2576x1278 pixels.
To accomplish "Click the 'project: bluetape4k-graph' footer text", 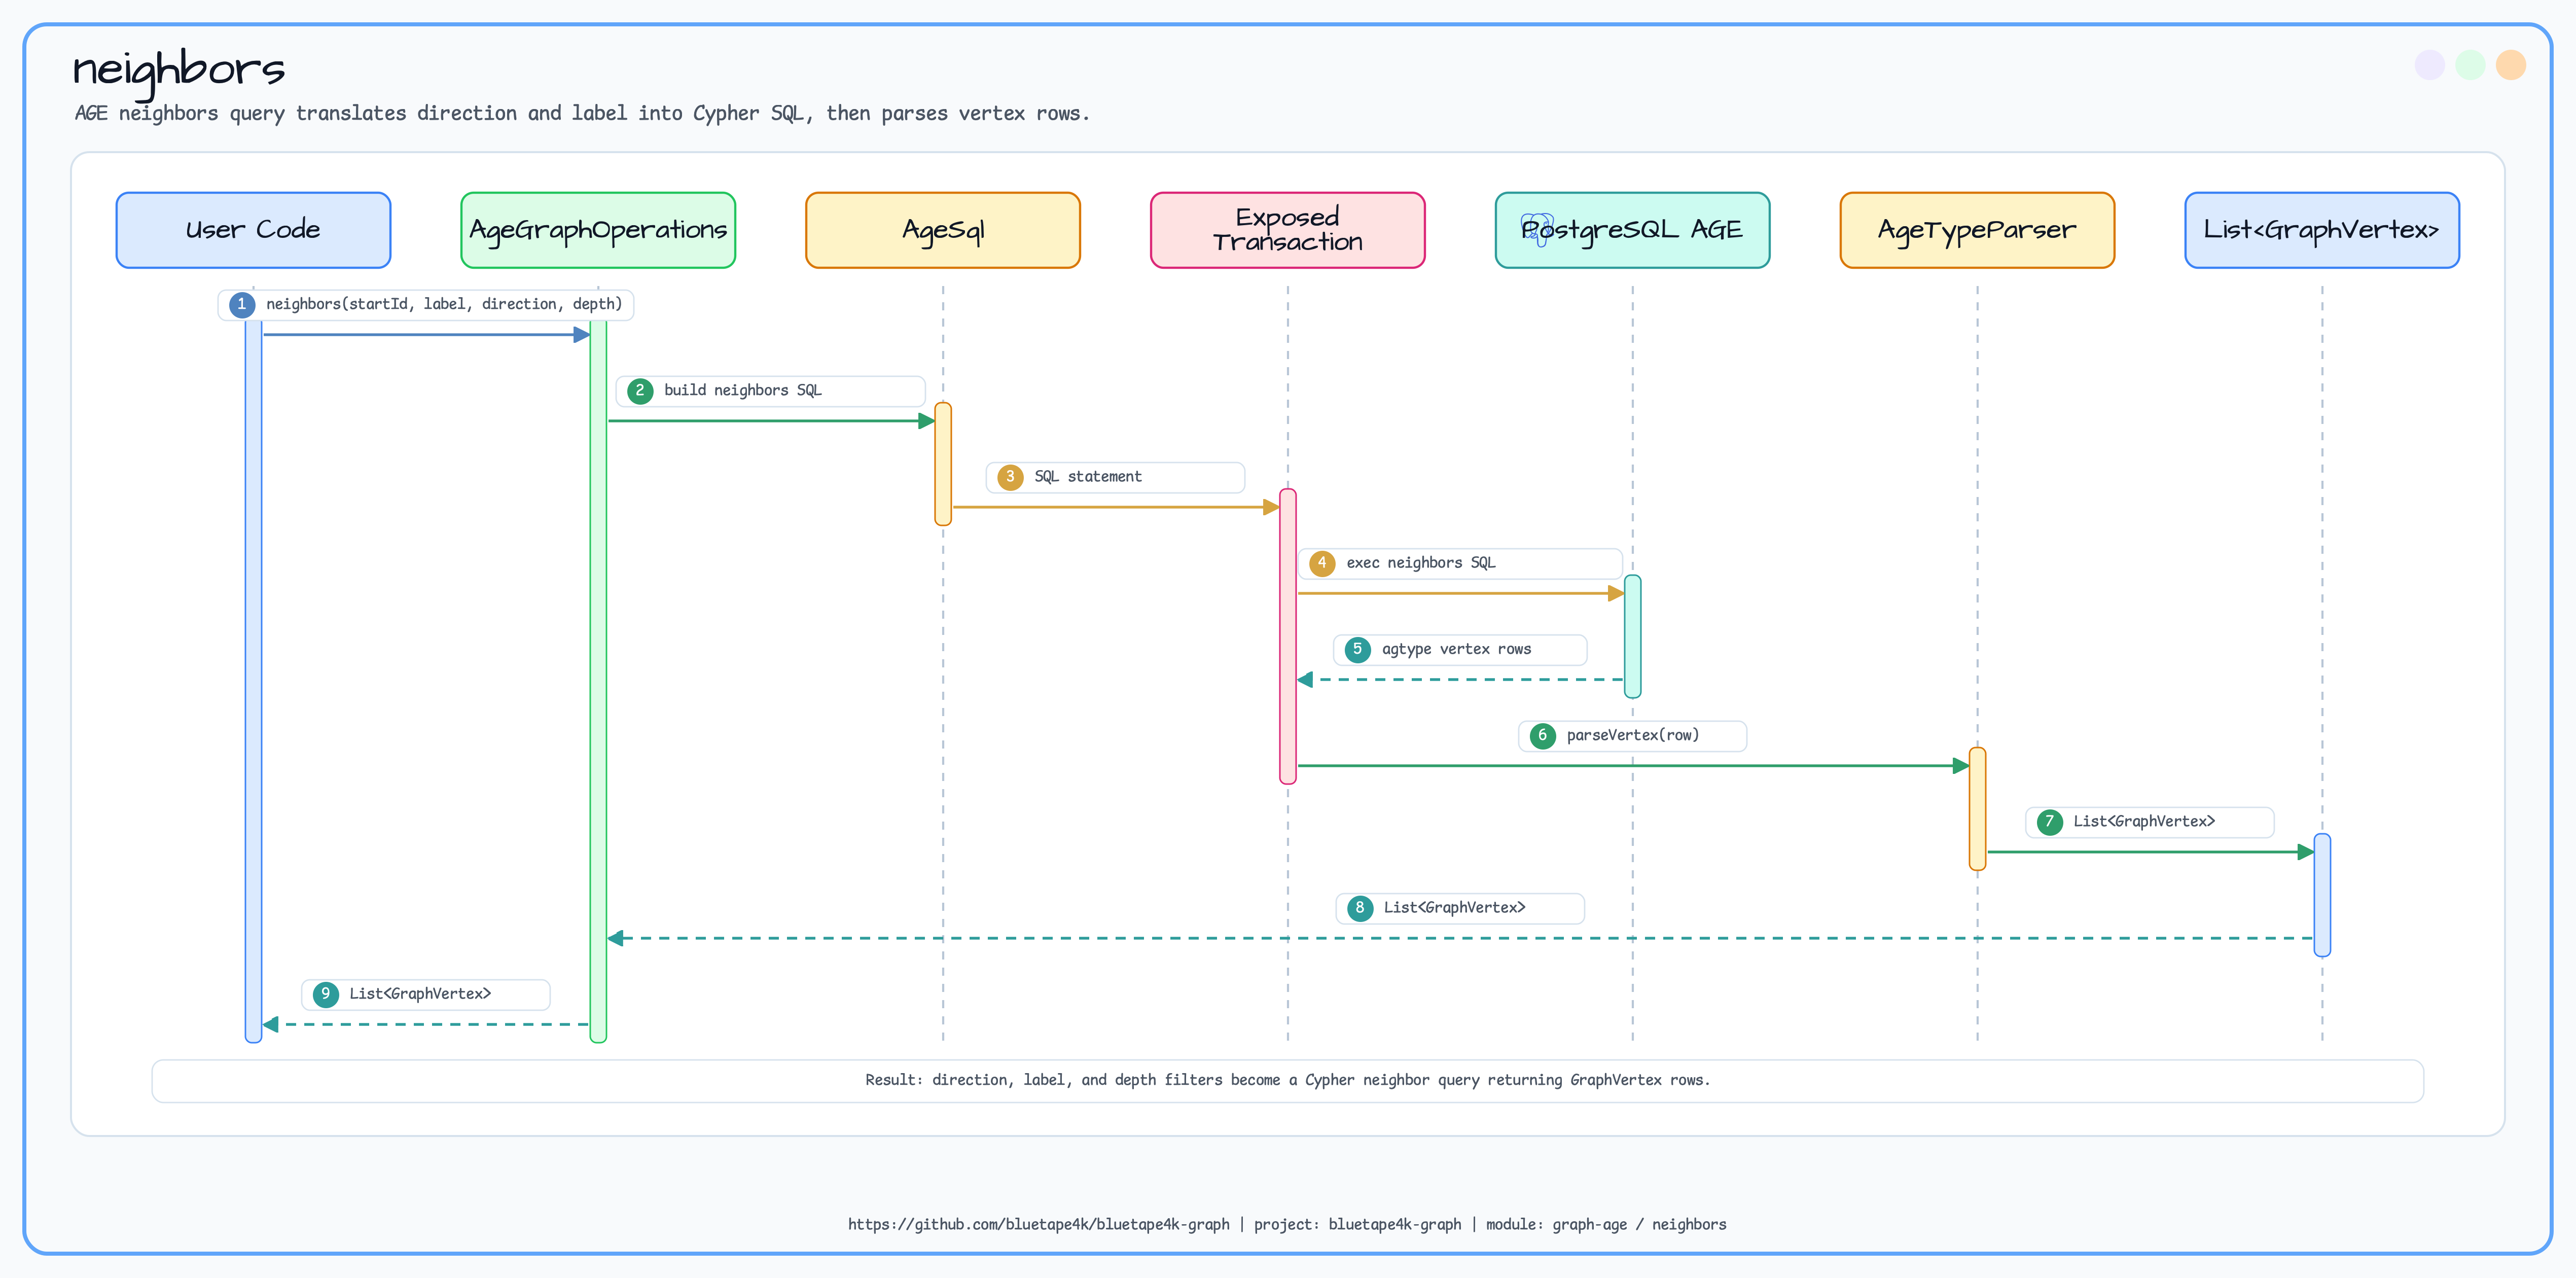I will [x=1357, y=1224].
